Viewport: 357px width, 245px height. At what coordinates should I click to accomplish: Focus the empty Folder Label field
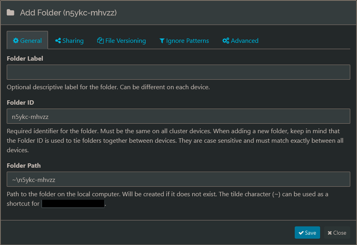pyautogui.click(x=178, y=72)
